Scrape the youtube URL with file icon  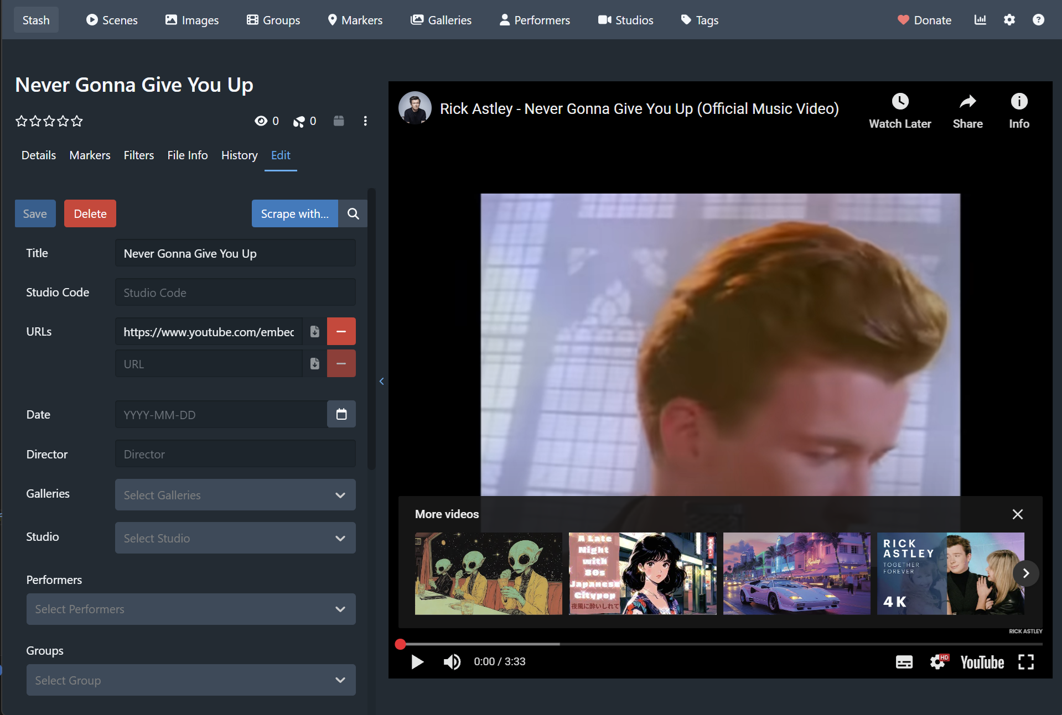tap(315, 332)
